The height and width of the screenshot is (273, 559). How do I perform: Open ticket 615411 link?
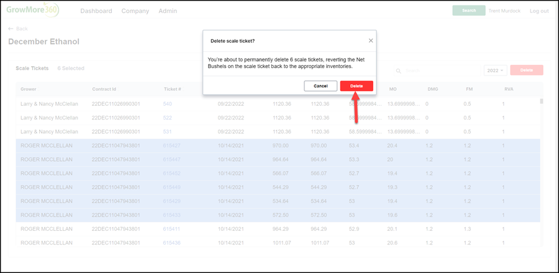point(171,229)
